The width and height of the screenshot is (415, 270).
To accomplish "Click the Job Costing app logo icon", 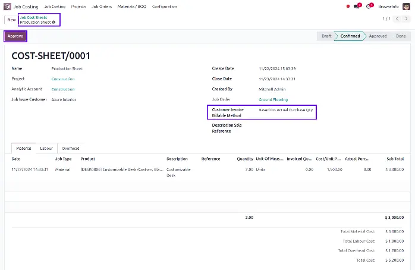I will pos(7,7).
